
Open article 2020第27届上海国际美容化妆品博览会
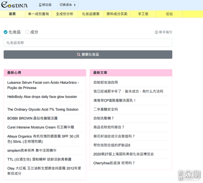click(123, 154)
